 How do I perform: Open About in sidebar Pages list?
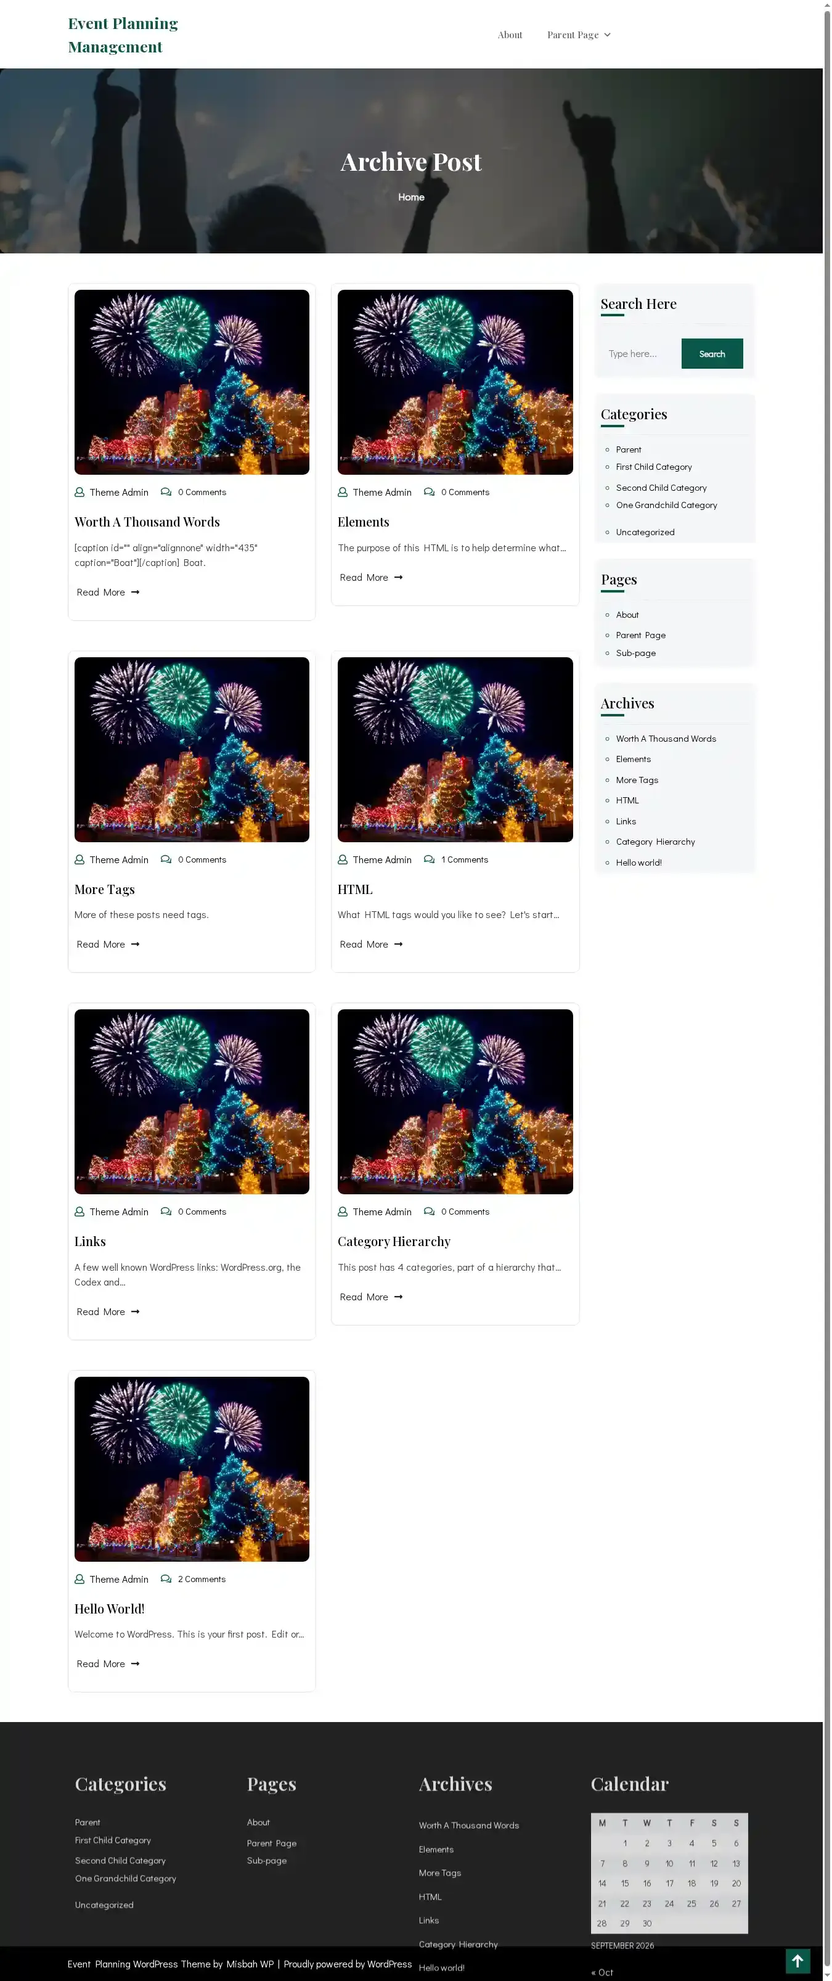[x=627, y=615]
